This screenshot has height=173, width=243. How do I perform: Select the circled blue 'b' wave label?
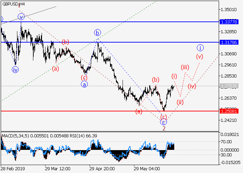[x=98, y=33]
